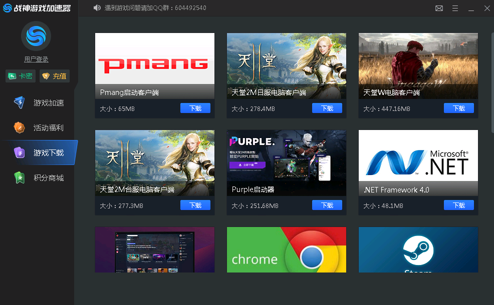Click the .NET Framework 4.0 title label

point(396,189)
